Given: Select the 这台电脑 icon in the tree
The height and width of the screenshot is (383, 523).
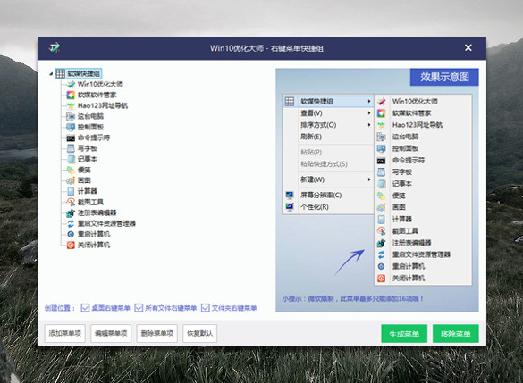Looking at the screenshot, I should (x=71, y=116).
